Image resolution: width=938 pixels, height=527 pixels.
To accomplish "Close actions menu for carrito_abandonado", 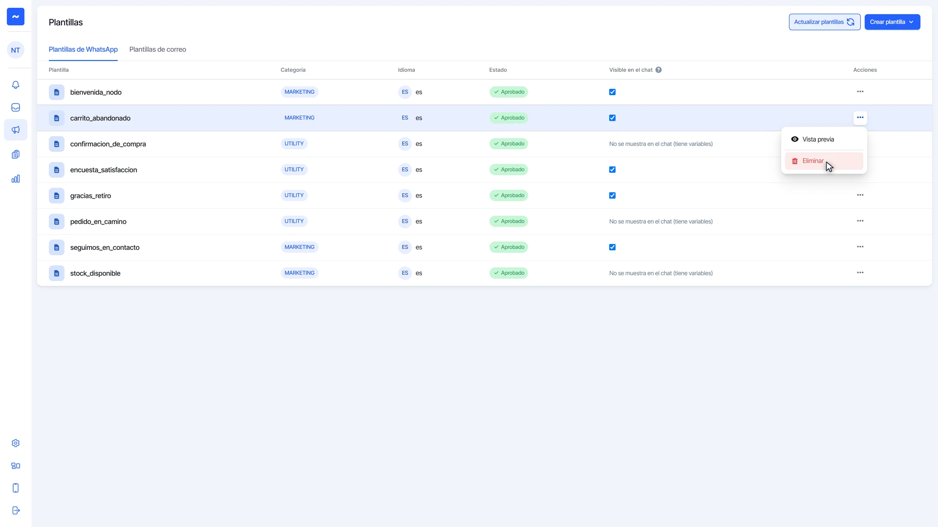I will [x=860, y=118].
